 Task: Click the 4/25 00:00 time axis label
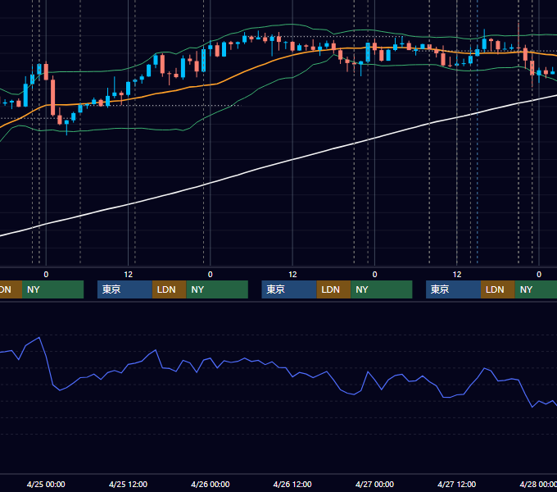pos(46,484)
